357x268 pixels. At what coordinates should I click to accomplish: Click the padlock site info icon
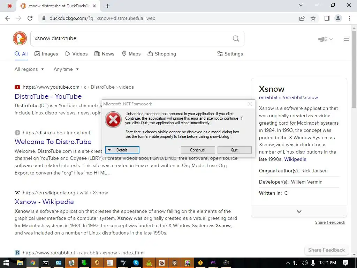(x=44, y=18)
